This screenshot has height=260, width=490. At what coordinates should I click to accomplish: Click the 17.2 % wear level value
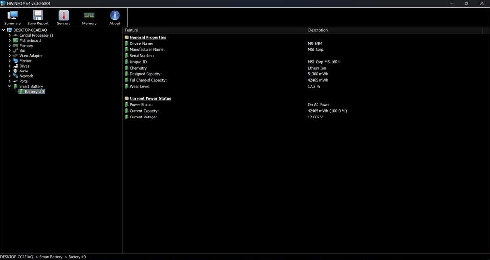pos(314,86)
